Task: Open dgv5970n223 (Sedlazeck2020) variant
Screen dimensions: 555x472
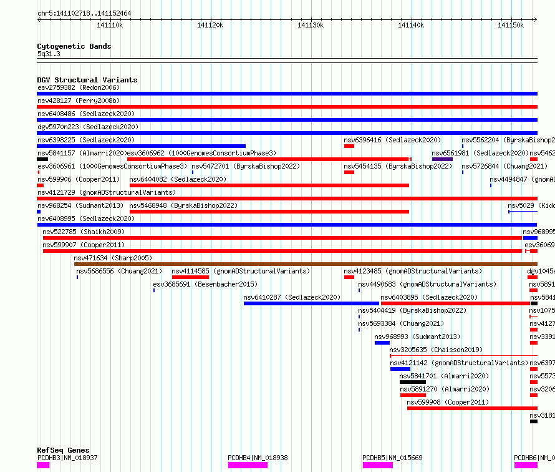Action: click(88, 127)
